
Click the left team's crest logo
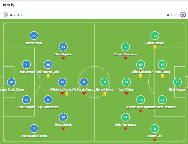point(6,15)
